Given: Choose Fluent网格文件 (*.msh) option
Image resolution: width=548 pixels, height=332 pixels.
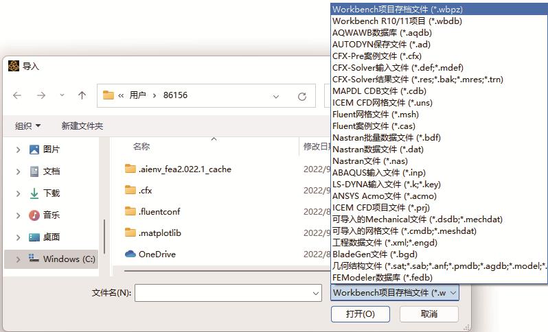Looking at the screenshot, I should (x=439, y=114).
